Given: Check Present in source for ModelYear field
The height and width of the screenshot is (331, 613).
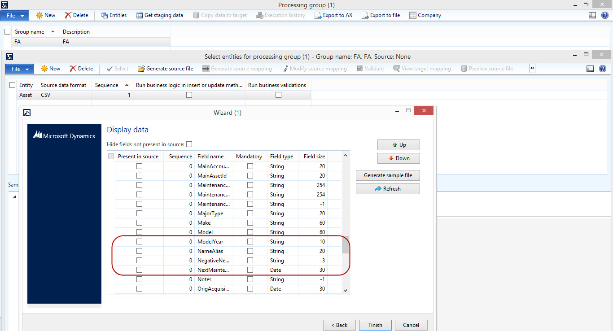Looking at the screenshot, I should point(139,241).
